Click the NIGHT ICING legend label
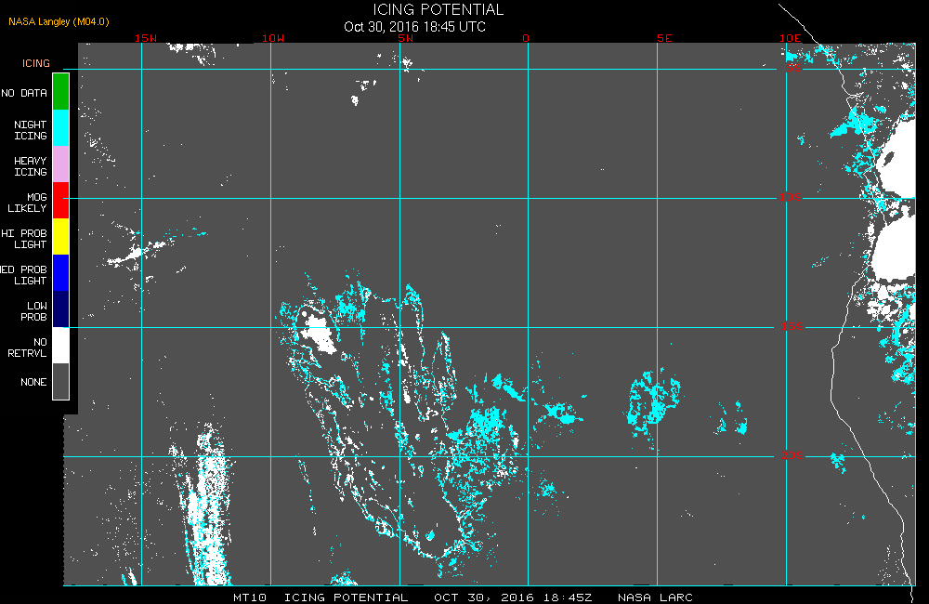Image resolution: width=929 pixels, height=604 pixels. (31, 130)
